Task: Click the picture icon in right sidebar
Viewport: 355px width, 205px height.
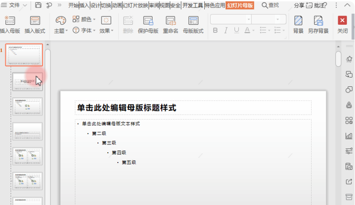Action: coord(349,166)
